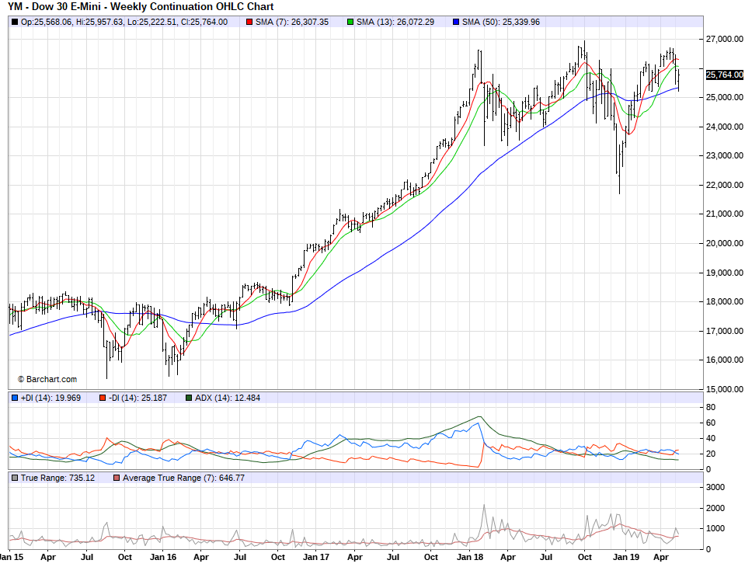Screen dimensions: 745x581
Task: Click the 40 label on ADX axis
Action: tap(711, 439)
